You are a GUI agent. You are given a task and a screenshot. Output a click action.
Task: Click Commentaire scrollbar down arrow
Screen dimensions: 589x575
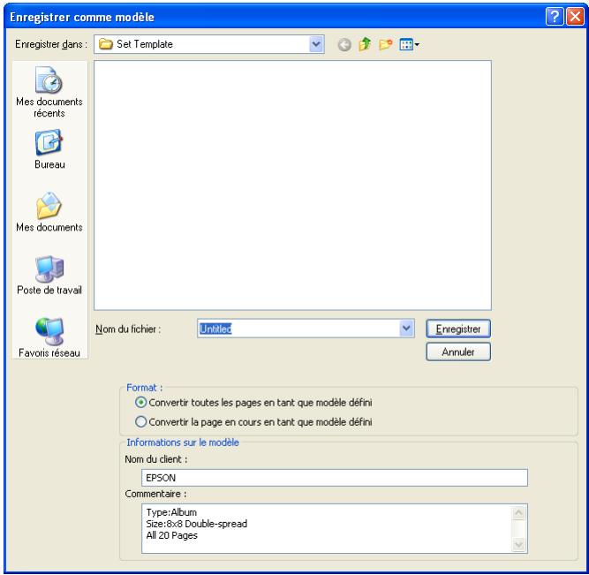(x=518, y=544)
